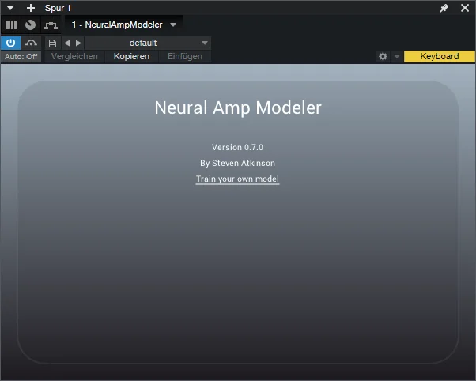Image resolution: width=476 pixels, height=381 pixels.
Task: Click the Version 0.7.0 text
Action: click(237, 147)
